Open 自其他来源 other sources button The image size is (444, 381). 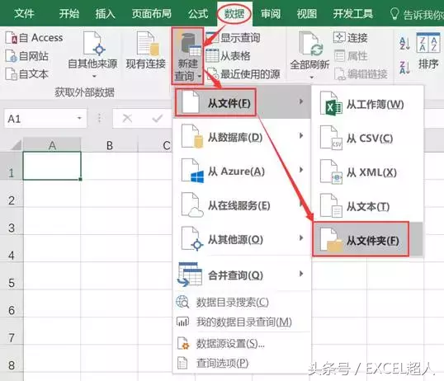pos(93,55)
